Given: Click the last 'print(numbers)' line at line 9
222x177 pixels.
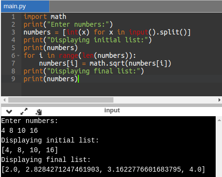Looking at the screenshot, I should 51,79.
